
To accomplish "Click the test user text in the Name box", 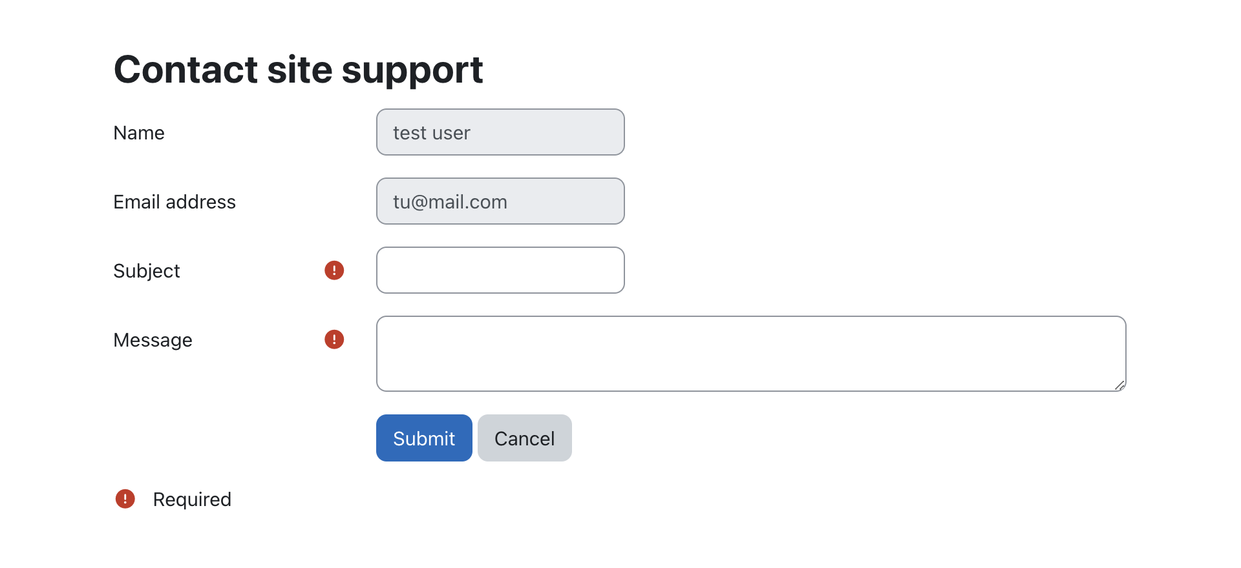I will click(x=432, y=133).
